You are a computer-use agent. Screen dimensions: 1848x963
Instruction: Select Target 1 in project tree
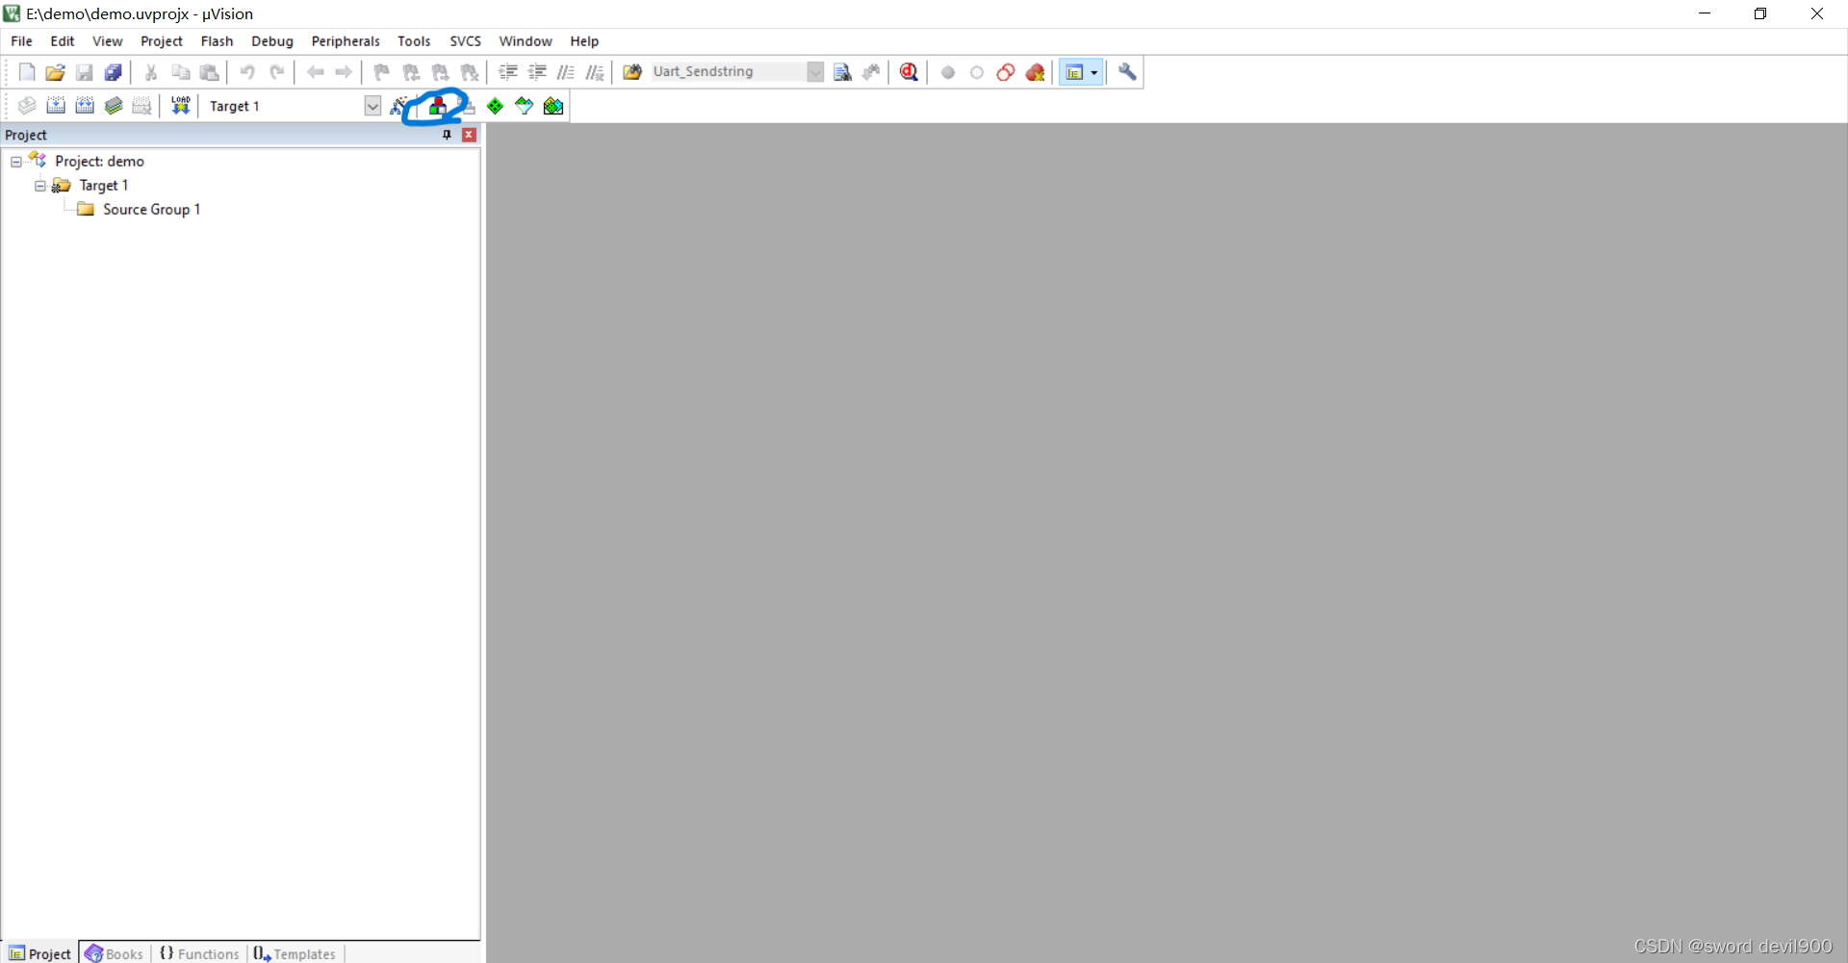tap(104, 186)
